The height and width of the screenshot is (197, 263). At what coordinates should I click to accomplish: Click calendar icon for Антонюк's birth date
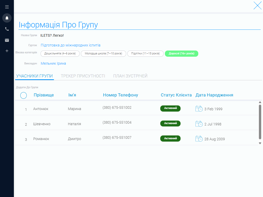coord(199,109)
